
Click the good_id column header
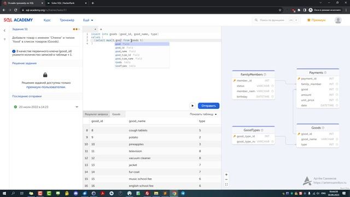pos(97,121)
